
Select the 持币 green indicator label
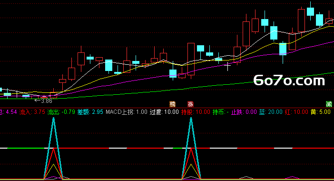pyautogui.click(x=221, y=112)
